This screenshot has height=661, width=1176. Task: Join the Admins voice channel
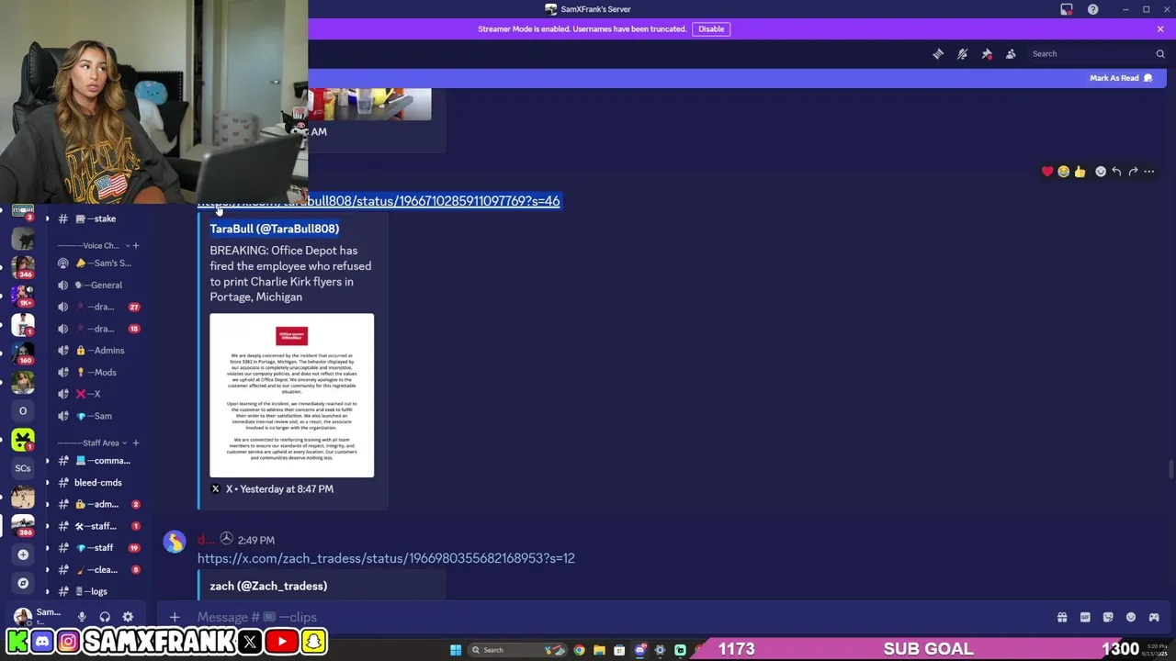[97, 351]
